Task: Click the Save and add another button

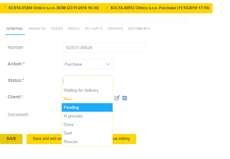Action: (44, 139)
